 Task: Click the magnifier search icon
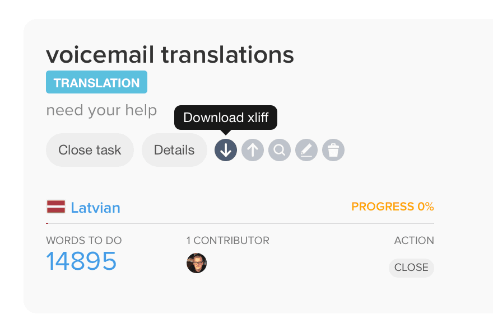[280, 150]
